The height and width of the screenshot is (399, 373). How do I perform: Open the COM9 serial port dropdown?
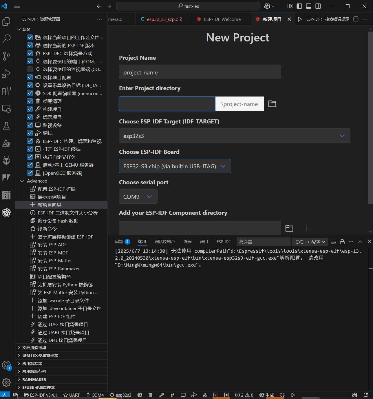tap(138, 196)
